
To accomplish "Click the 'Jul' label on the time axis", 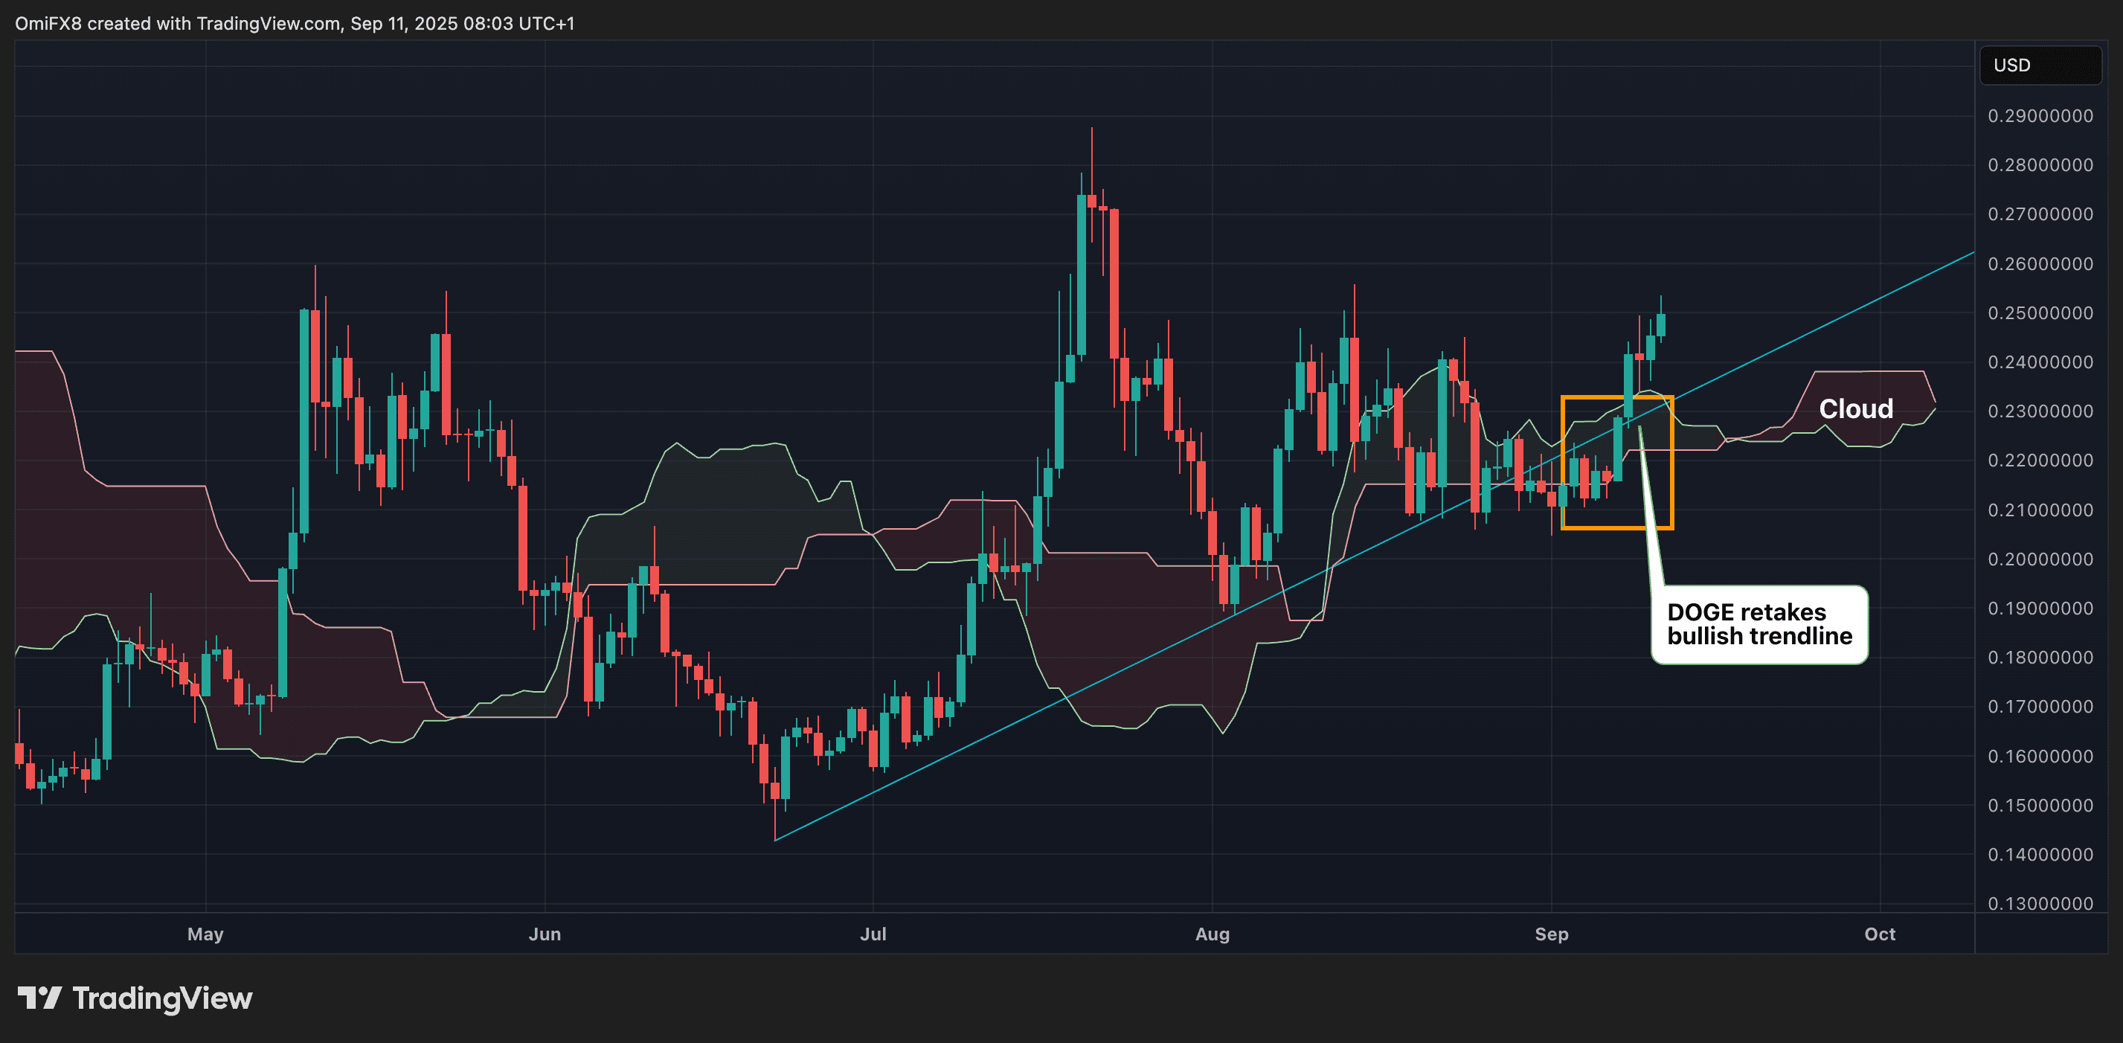I will pyautogui.click(x=873, y=934).
